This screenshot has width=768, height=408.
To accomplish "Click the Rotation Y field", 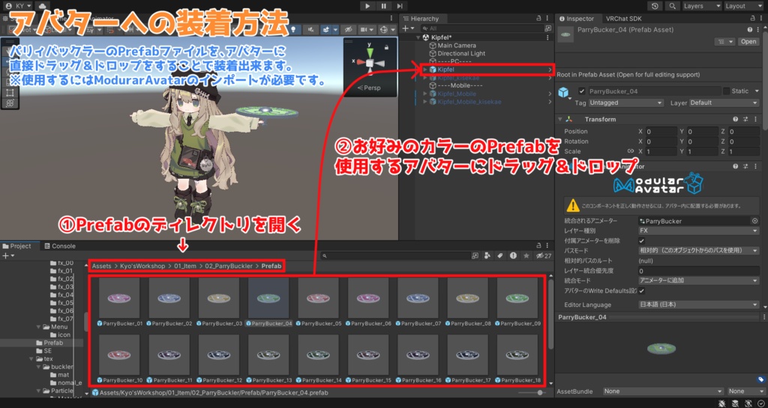I will [702, 141].
